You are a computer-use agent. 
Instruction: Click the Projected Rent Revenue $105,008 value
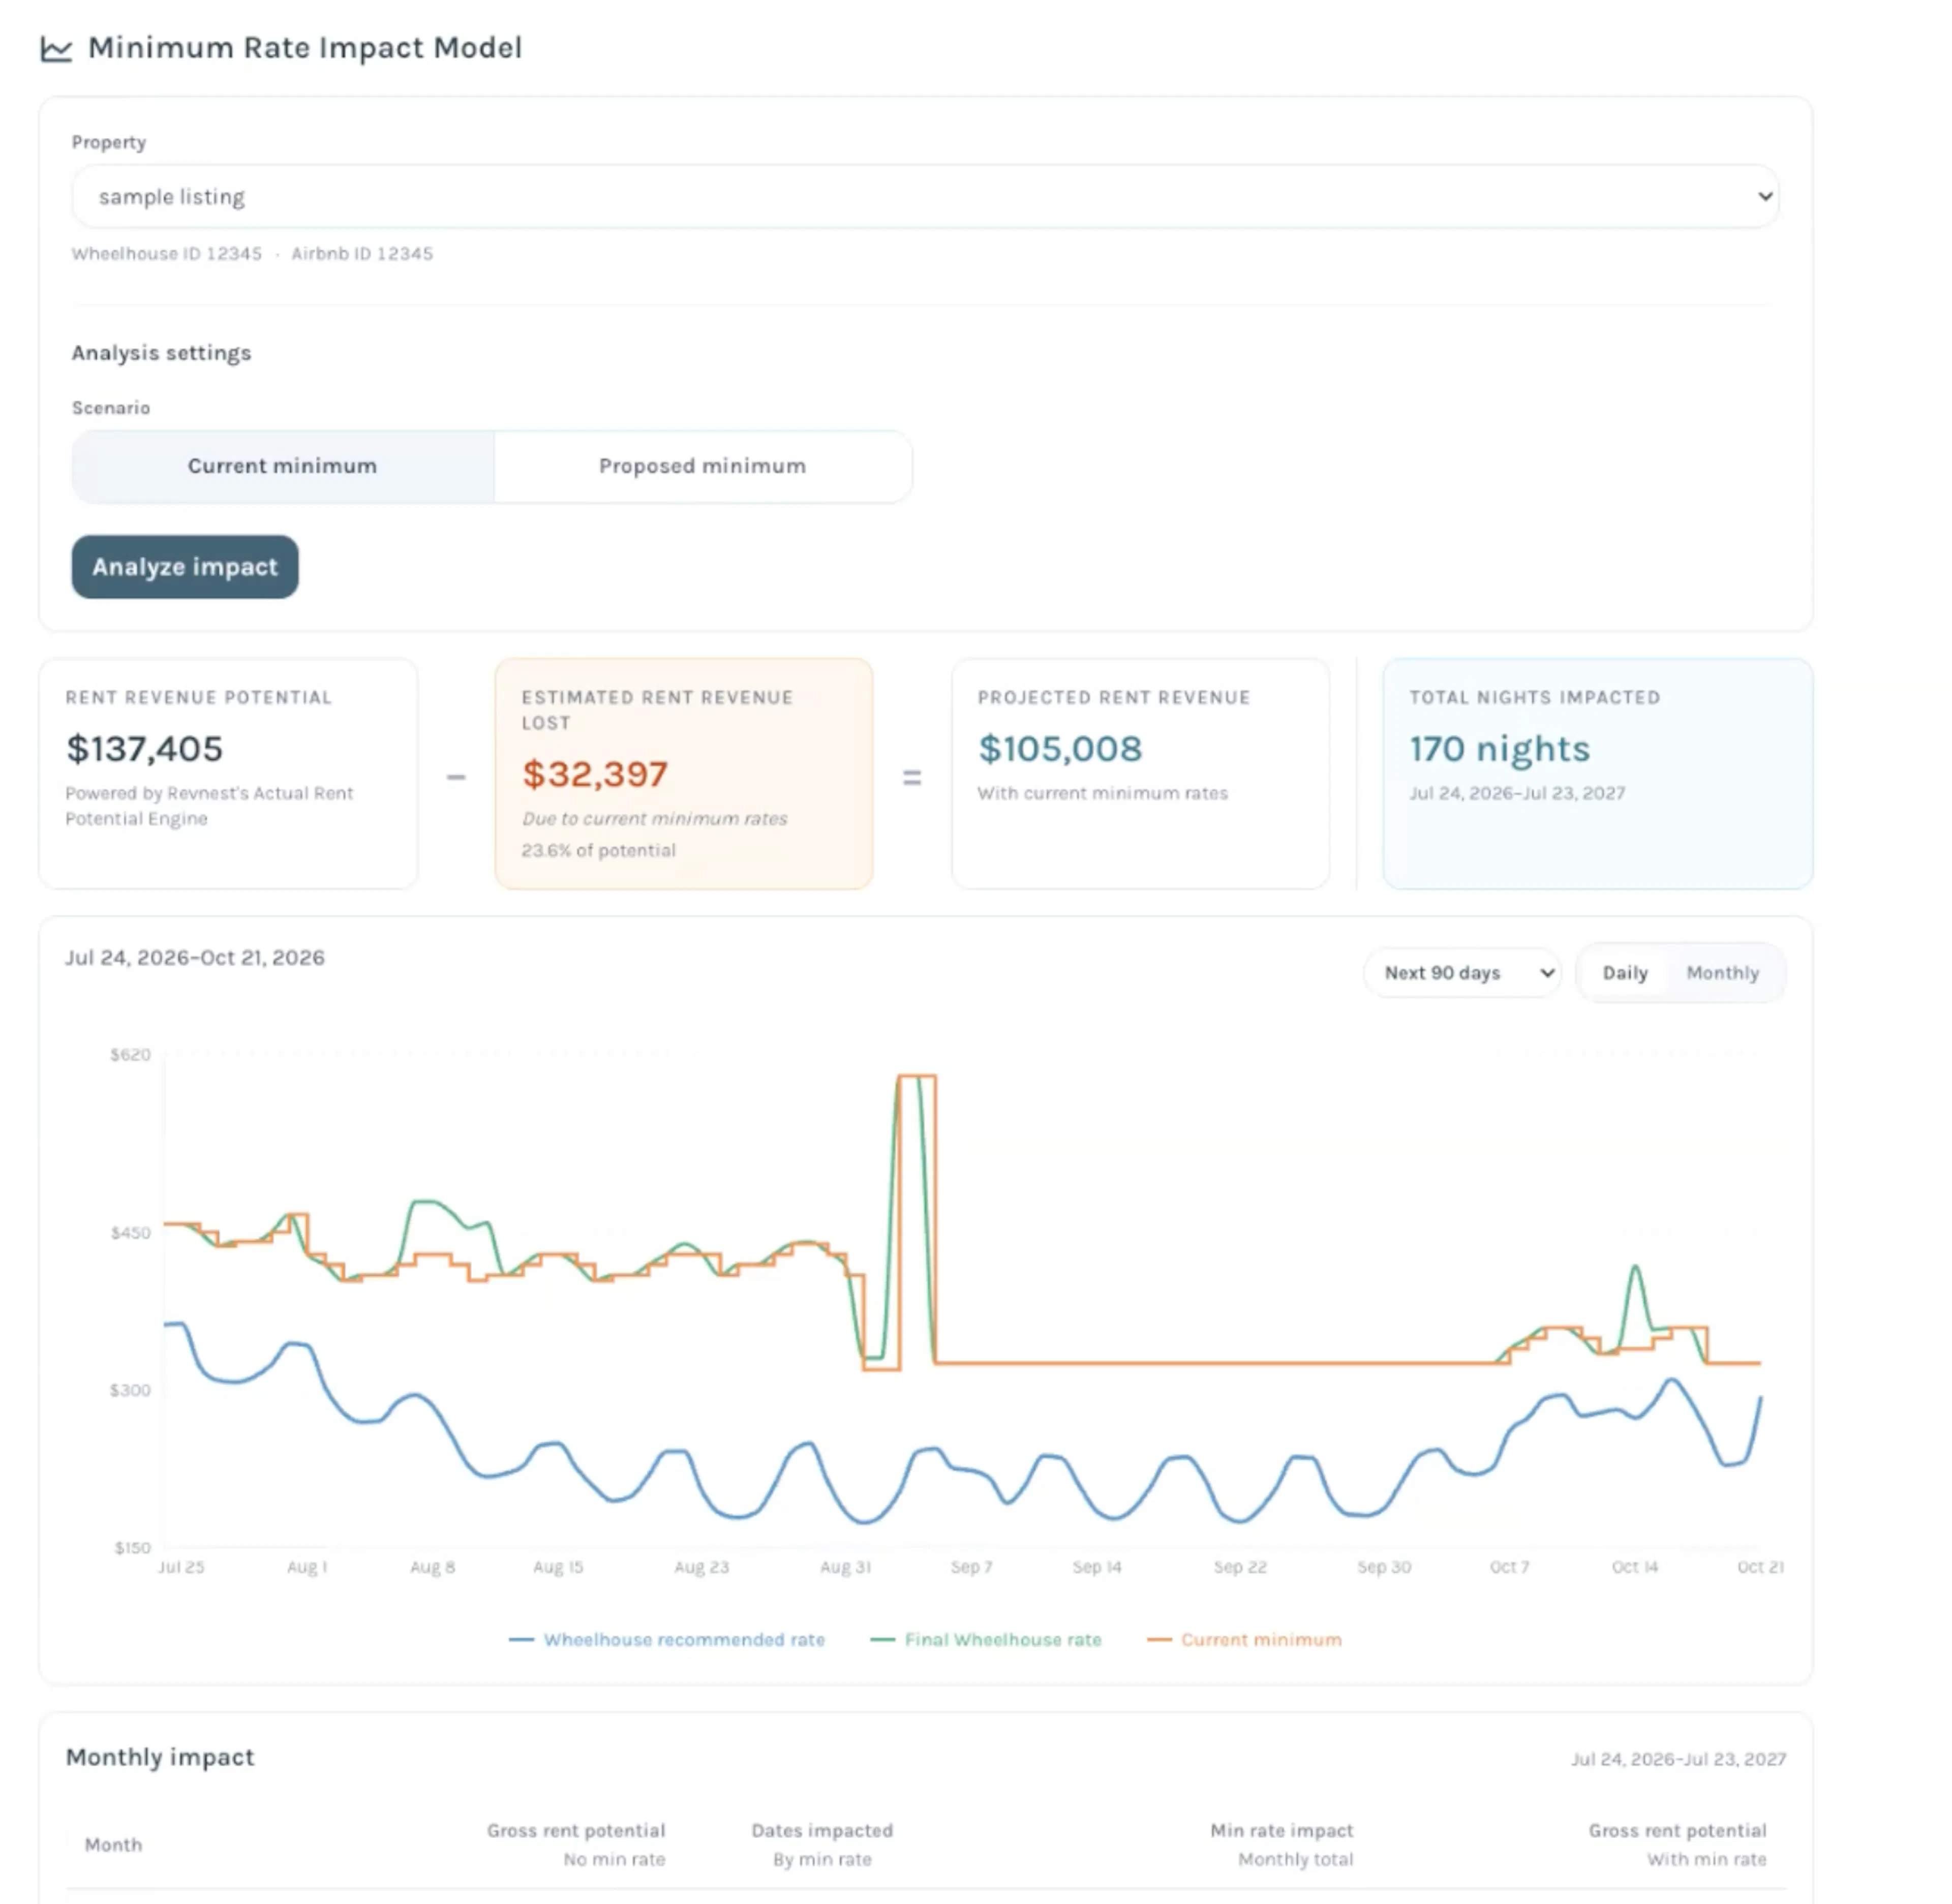1059,749
